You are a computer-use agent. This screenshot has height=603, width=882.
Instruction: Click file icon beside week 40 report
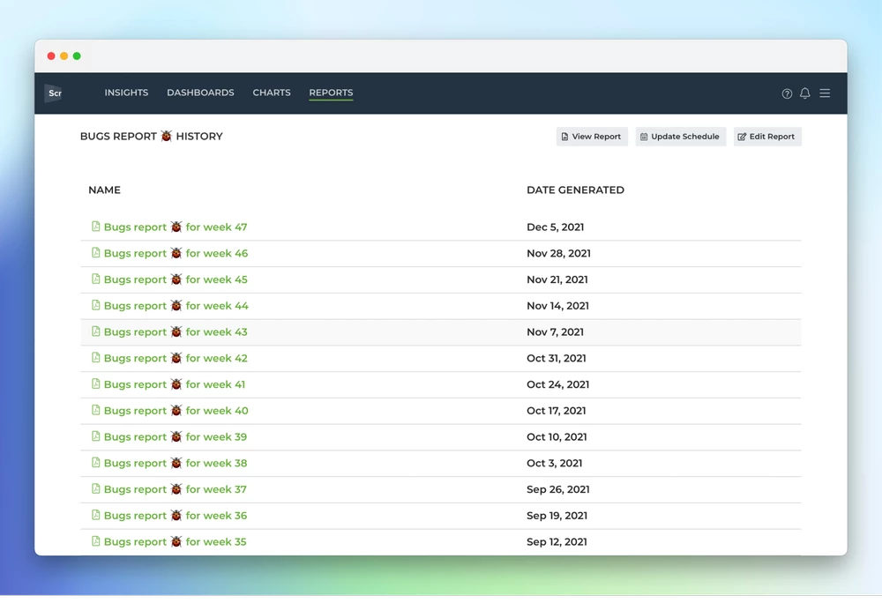tap(95, 410)
